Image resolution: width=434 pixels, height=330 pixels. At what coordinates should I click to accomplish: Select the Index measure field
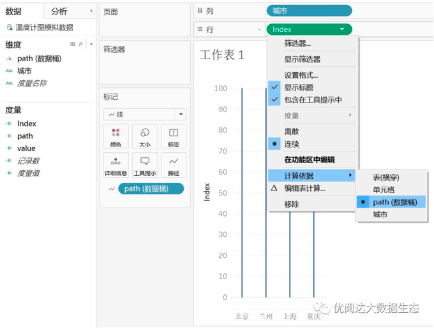pos(27,124)
